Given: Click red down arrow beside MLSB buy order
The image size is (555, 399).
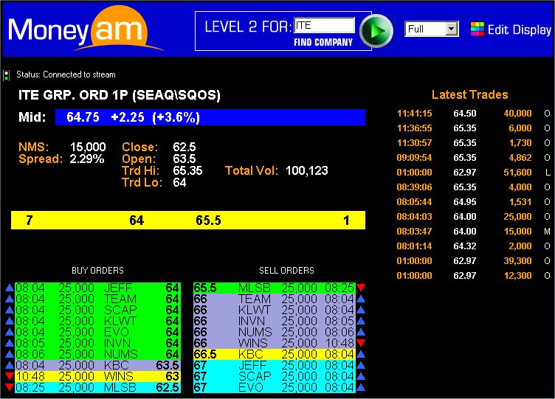Looking at the screenshot, I should pos(9,388).
